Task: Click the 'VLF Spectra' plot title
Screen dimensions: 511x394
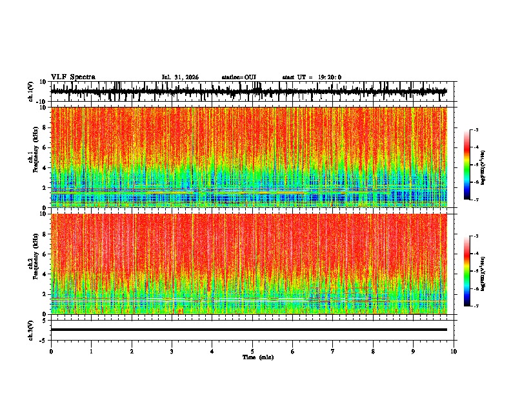Action: pos(73,77)
